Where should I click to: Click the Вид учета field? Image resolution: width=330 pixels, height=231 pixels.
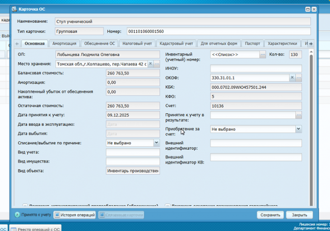133,152
